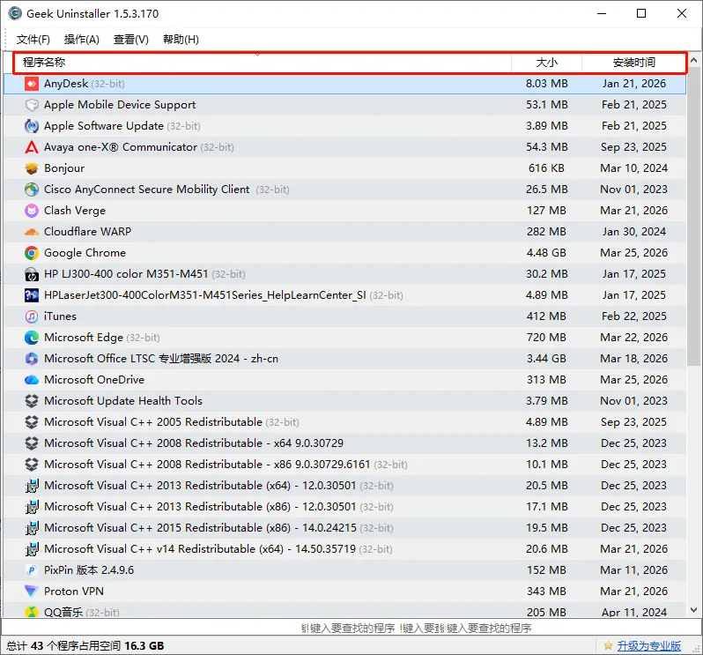Viewport: 703px width, 655px height.
Task: Click the Apr 11, 2024 install date
Action: click(634, 612)
